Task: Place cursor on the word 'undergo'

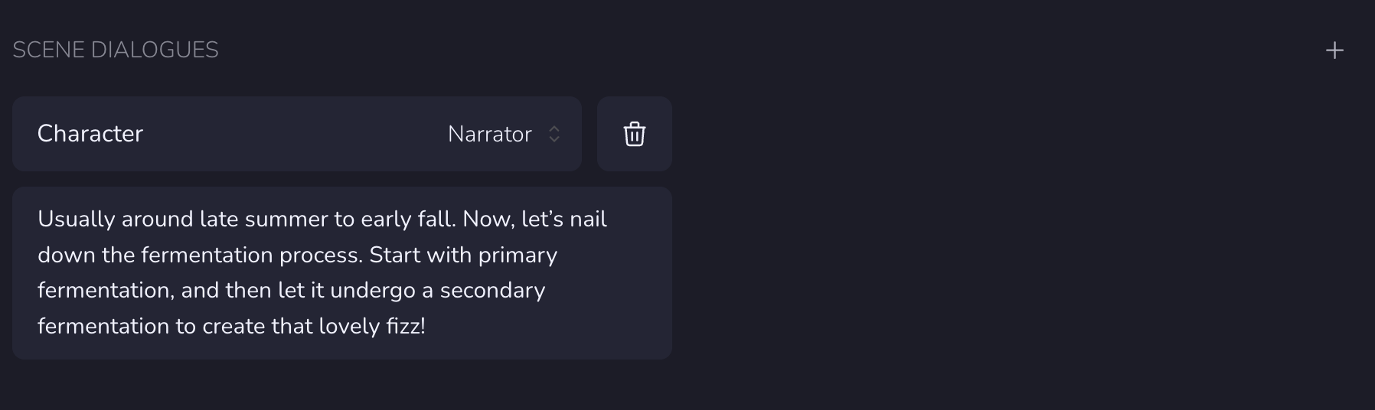Action: [x=373, y=291]
